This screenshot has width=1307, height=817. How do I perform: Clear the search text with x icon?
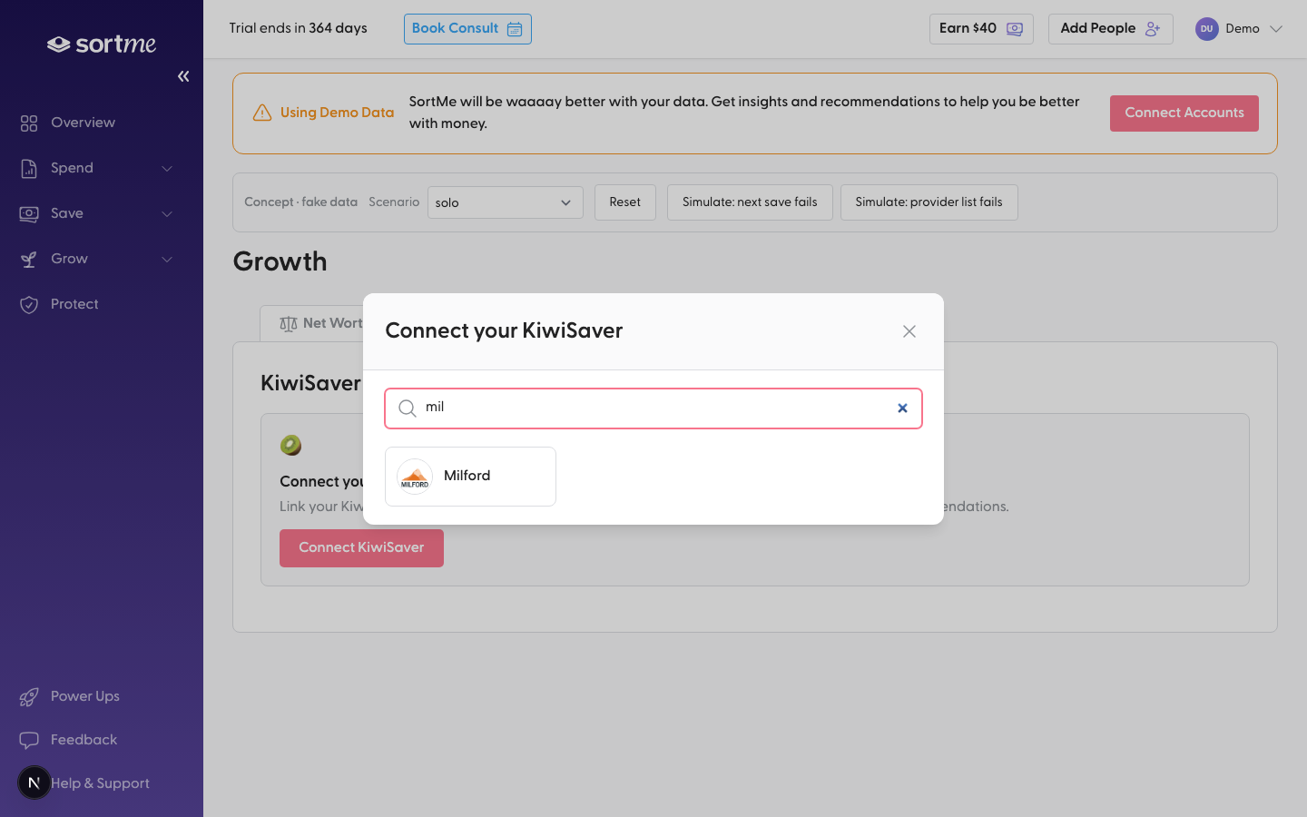(902, 408)
